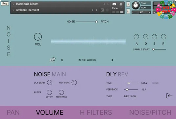This screenshot has height=119, width=176.
Task: Adjust the Sustain (S) knob
Action: point(154,37)
